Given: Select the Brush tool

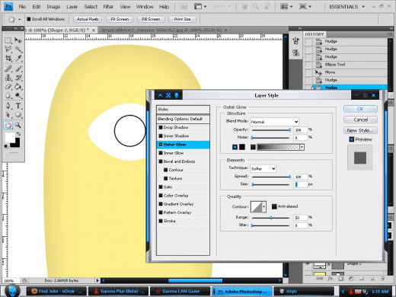Looking at the screenshot, I should [18, 69].
